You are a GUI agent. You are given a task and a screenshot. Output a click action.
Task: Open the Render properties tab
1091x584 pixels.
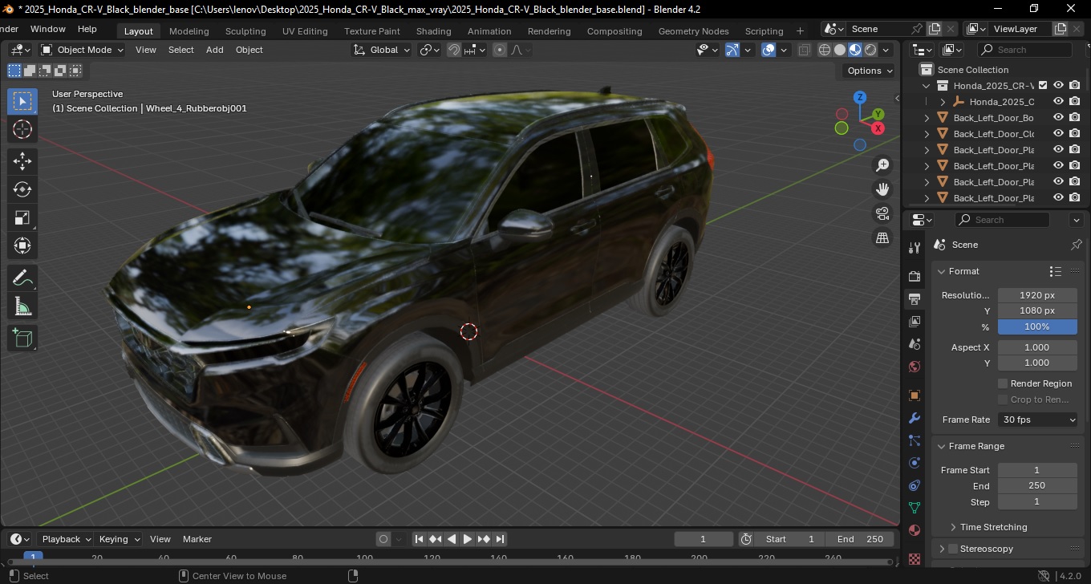915,276
